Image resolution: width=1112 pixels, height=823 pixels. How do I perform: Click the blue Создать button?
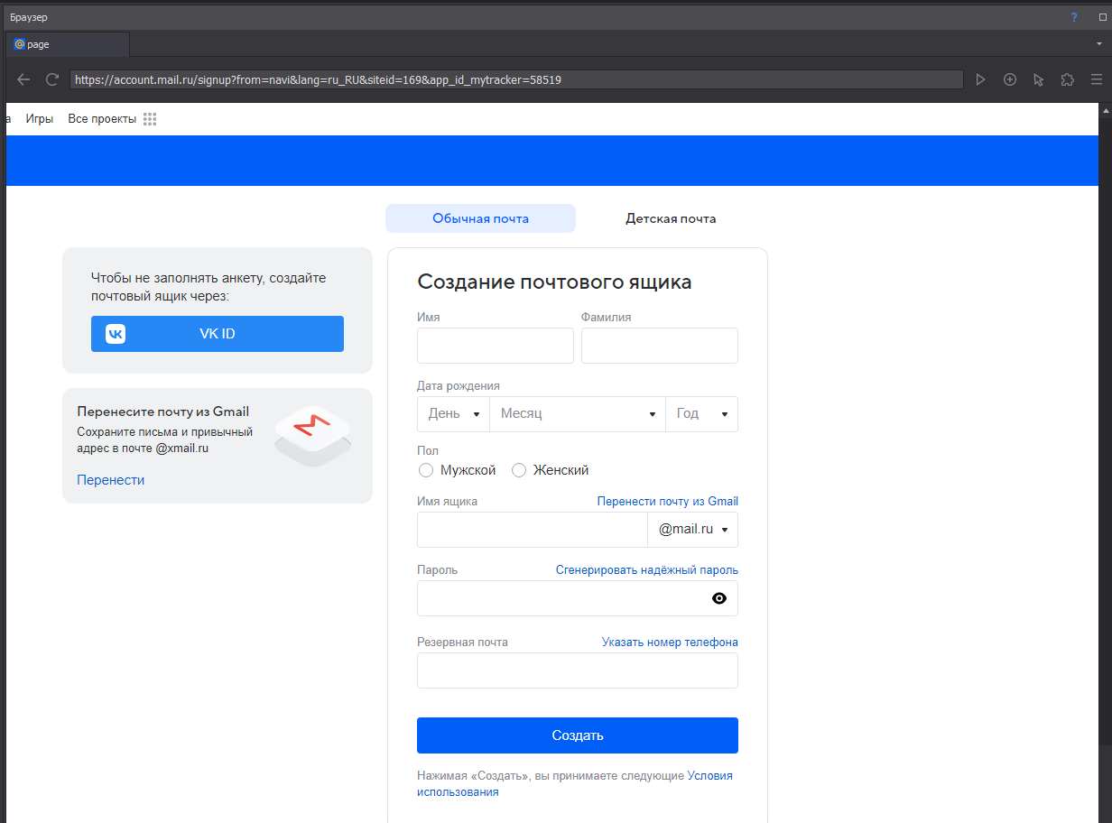pos(578,735)
